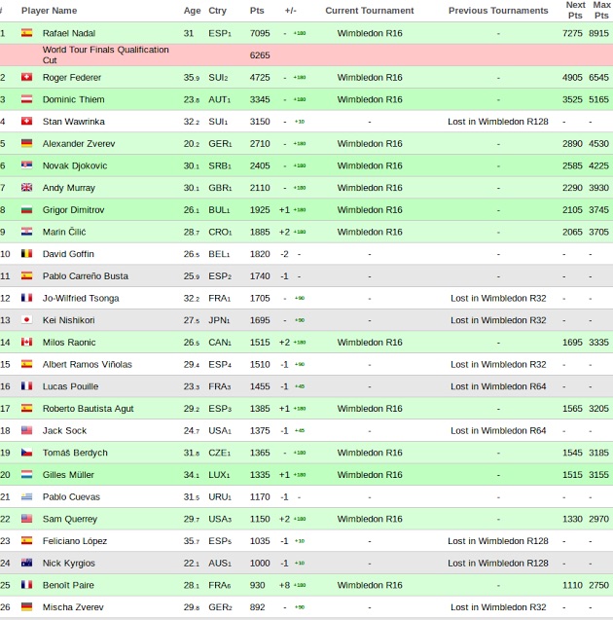Sort by the Pts column header
The height and width of the screenshot is (620, 613).
[x=257, y=11]
